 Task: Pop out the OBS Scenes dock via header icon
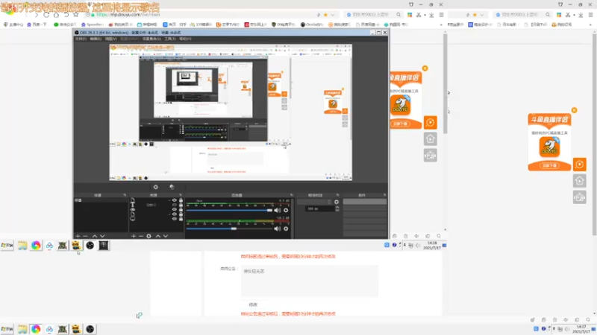[125, 195]
